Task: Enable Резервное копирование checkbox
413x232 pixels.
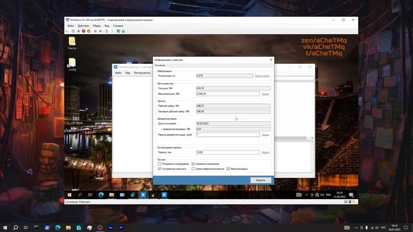Action: [x=159, y=164]
